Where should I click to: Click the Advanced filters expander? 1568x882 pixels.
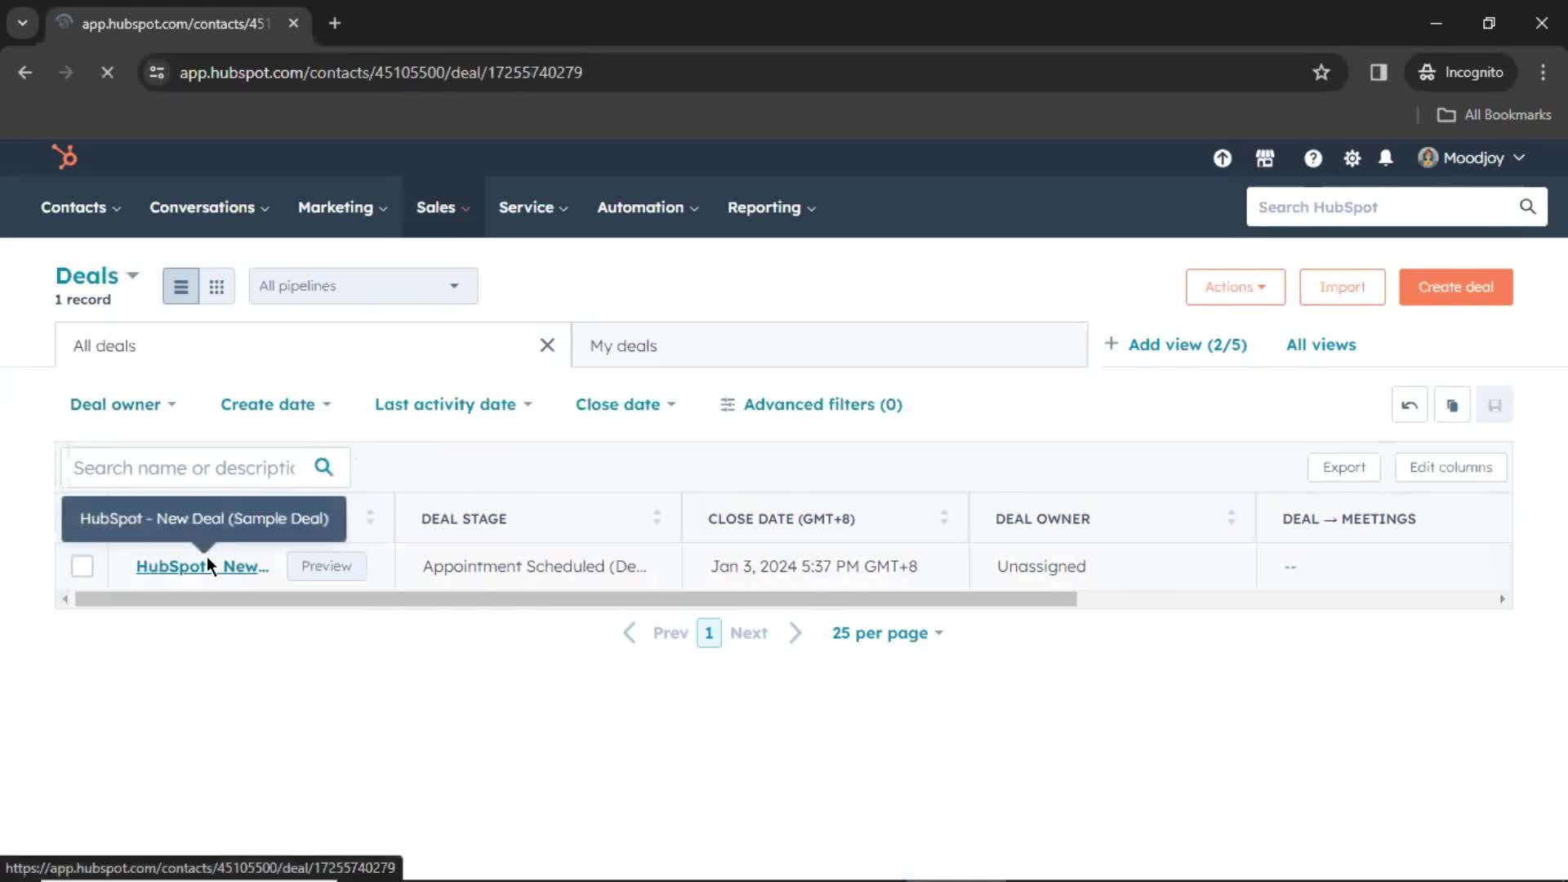coord(811,404)
